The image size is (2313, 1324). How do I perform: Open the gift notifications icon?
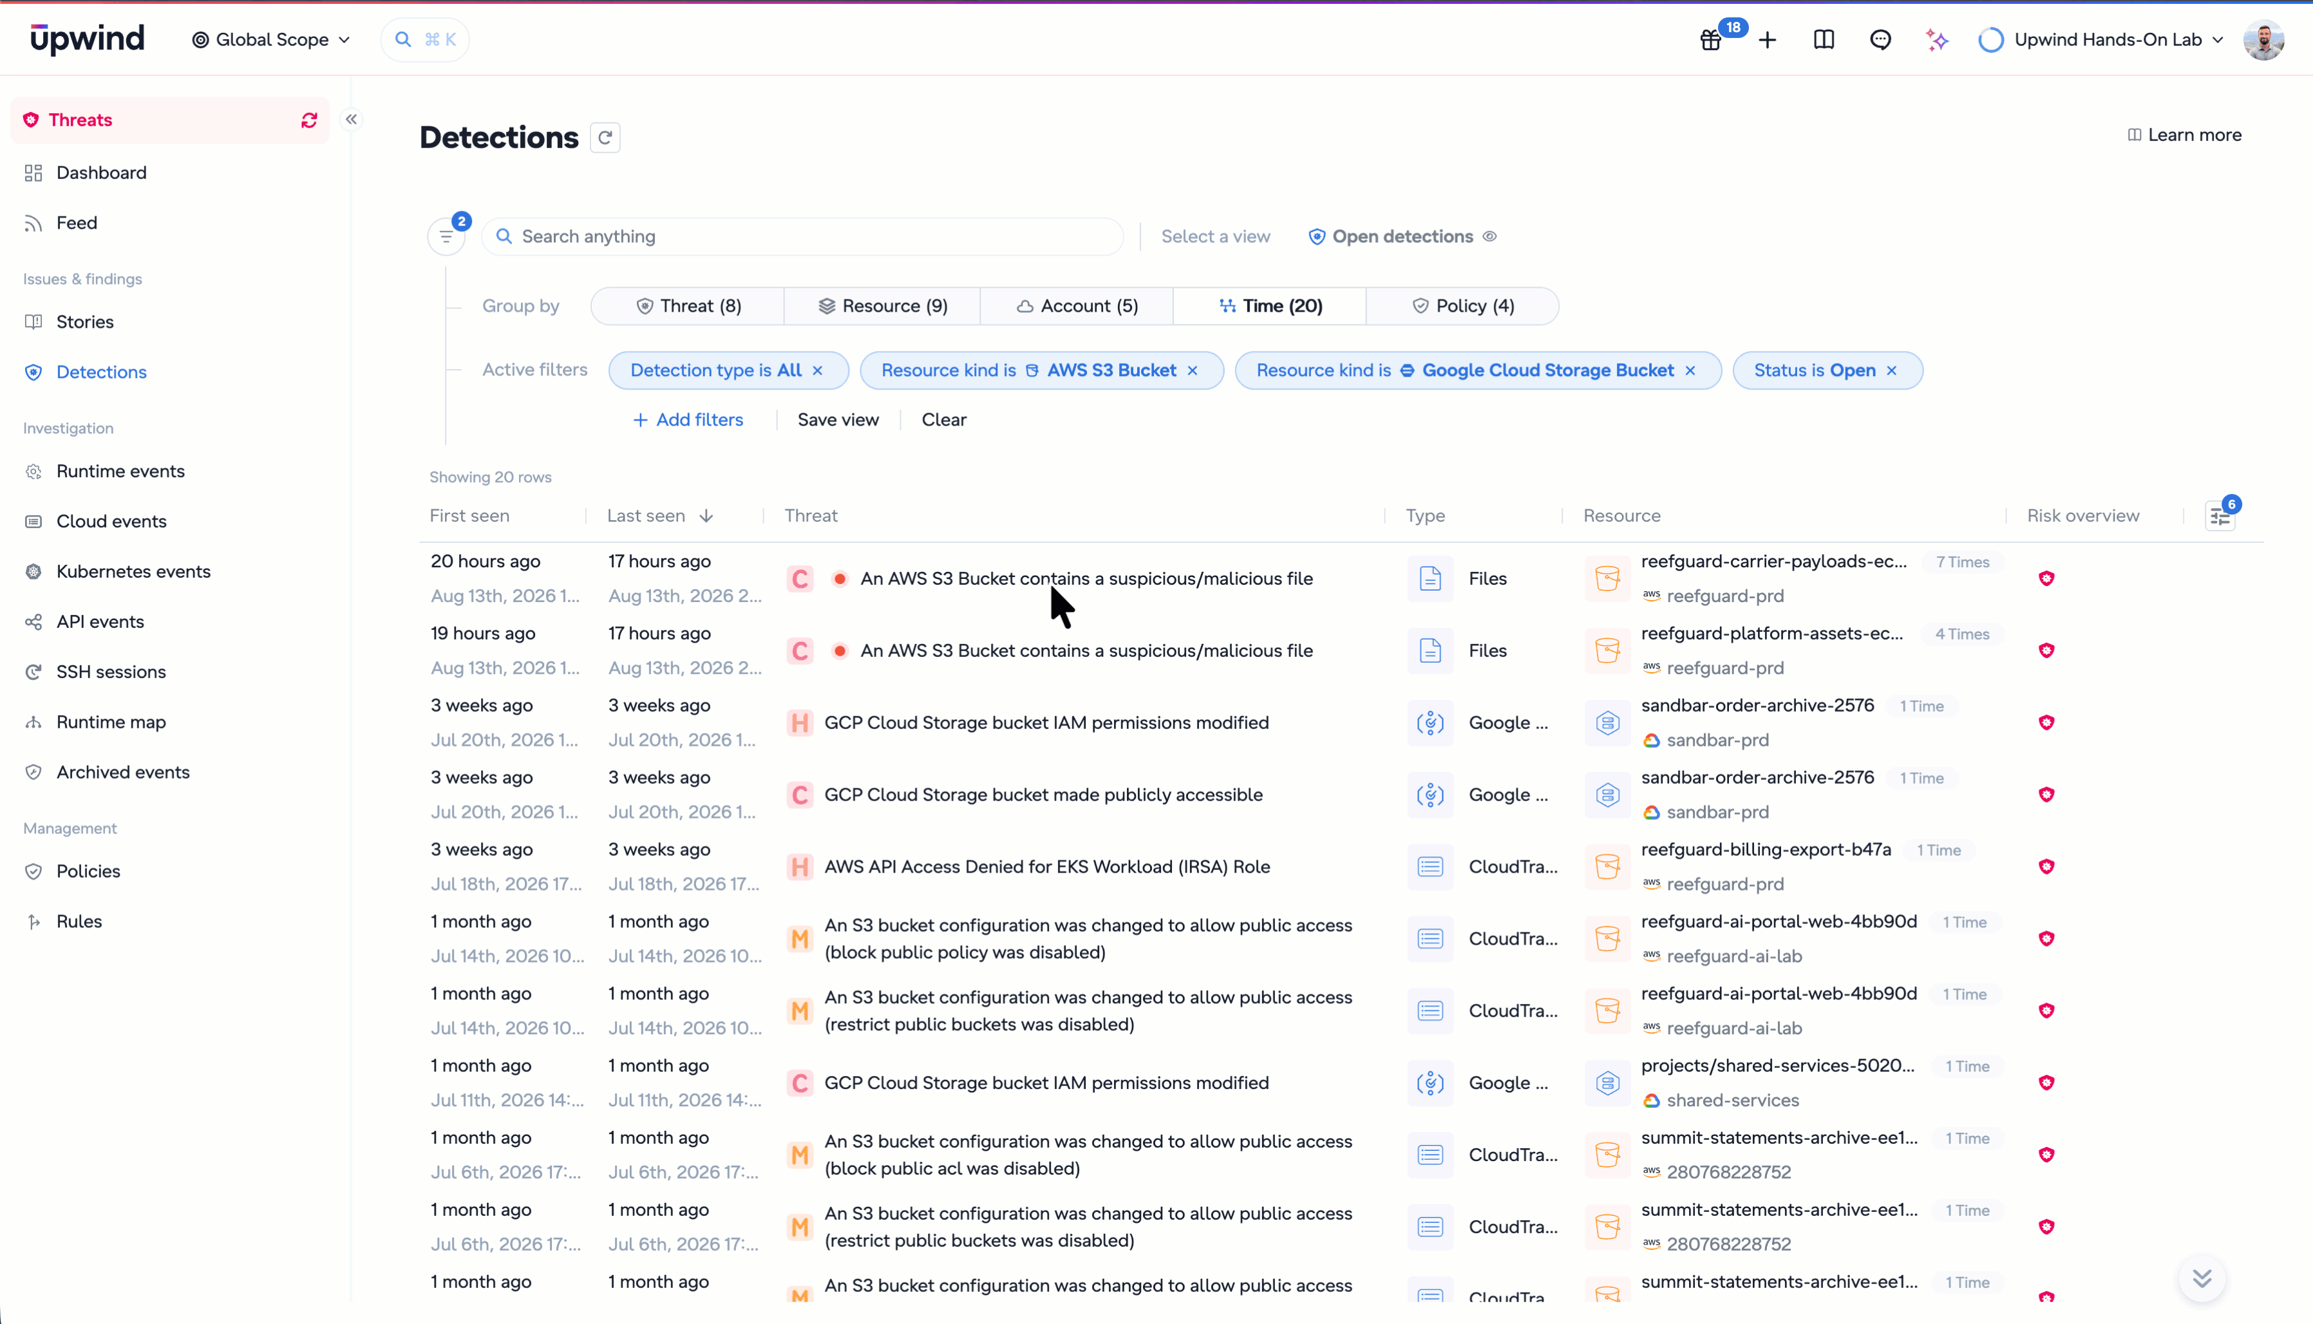(x=1711, y=40)
